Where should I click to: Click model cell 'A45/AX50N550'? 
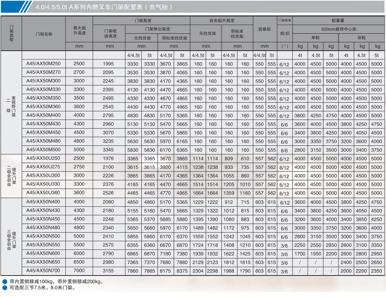[x=44, y=245]
